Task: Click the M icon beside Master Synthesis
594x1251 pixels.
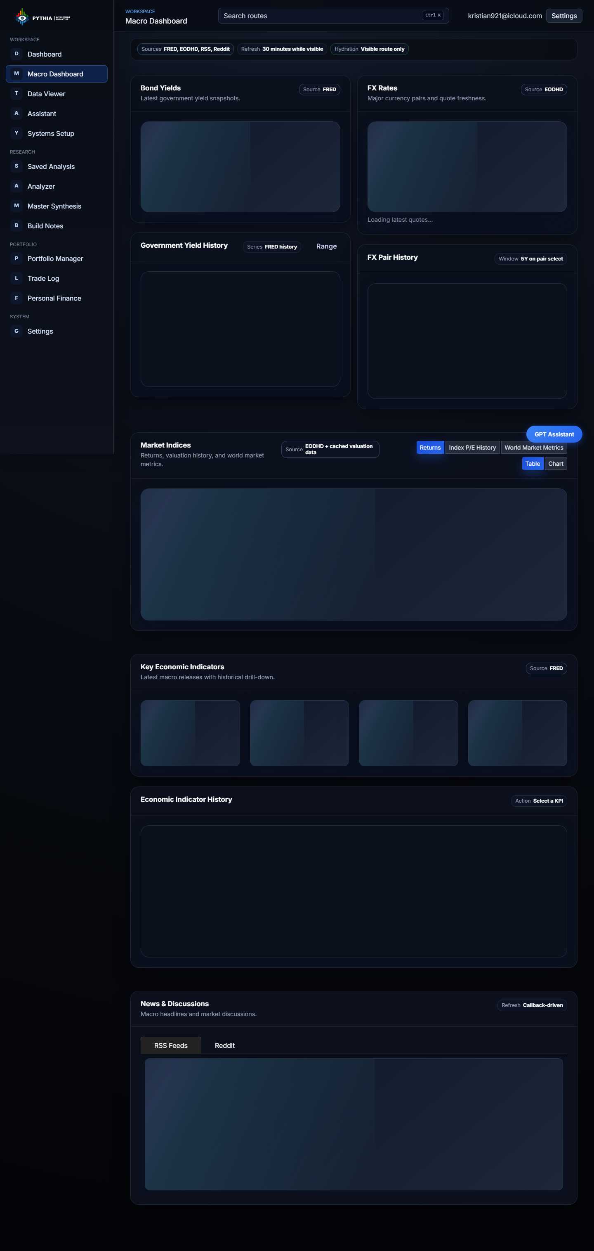Action: click(x=16, y=206)
